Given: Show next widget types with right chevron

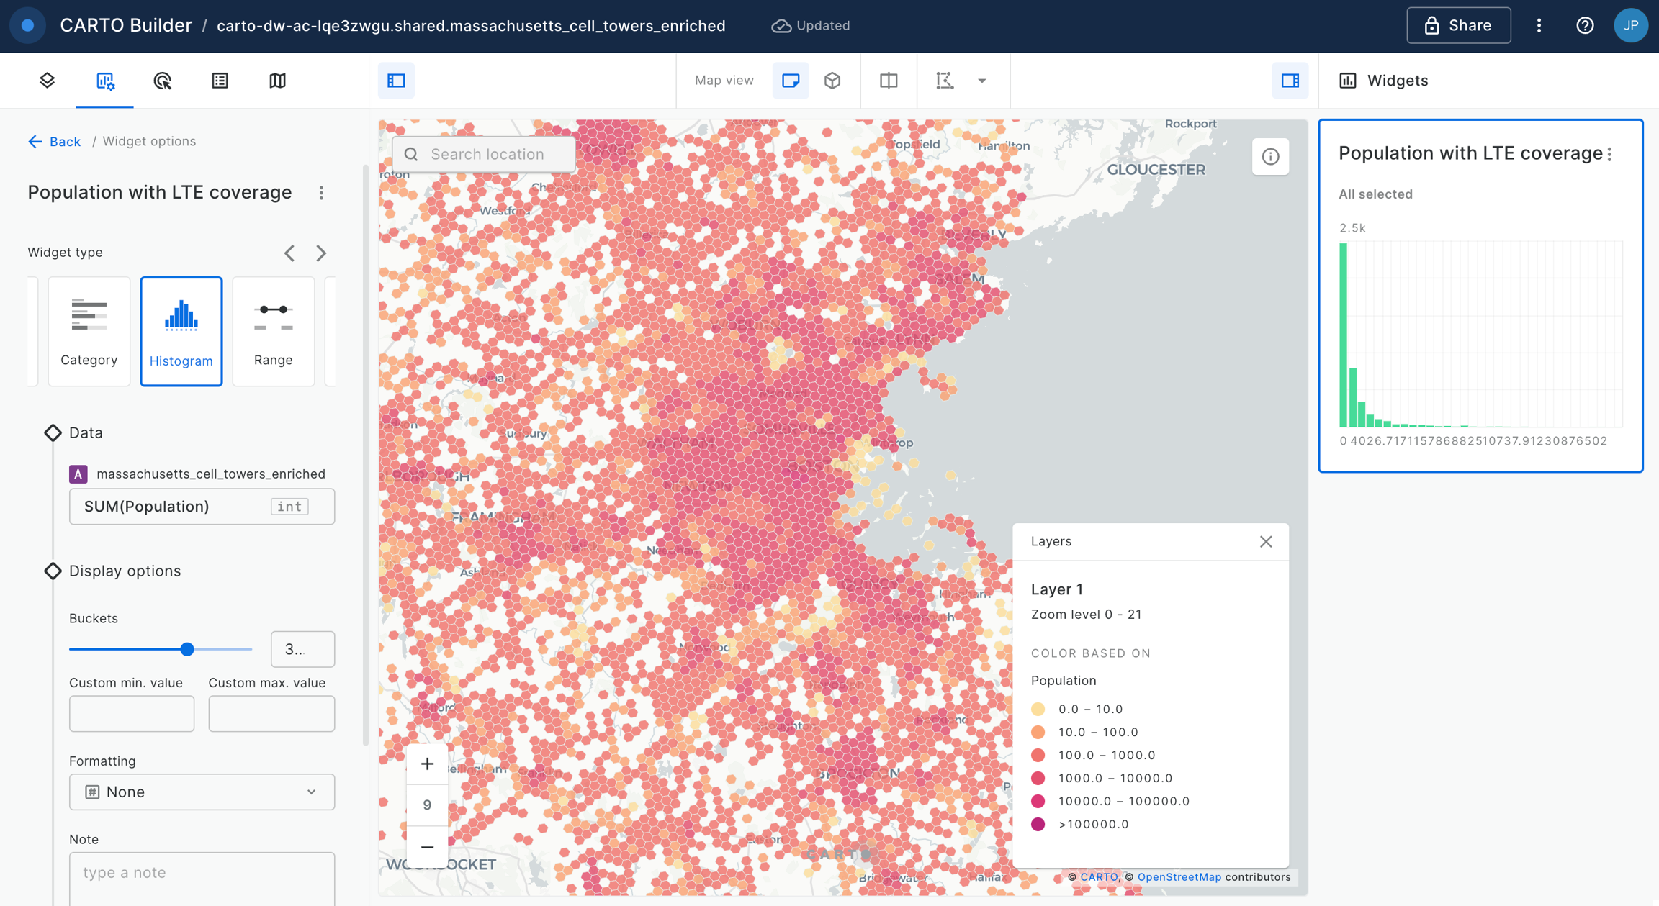Looking at the screenshot, I should 321,253.
